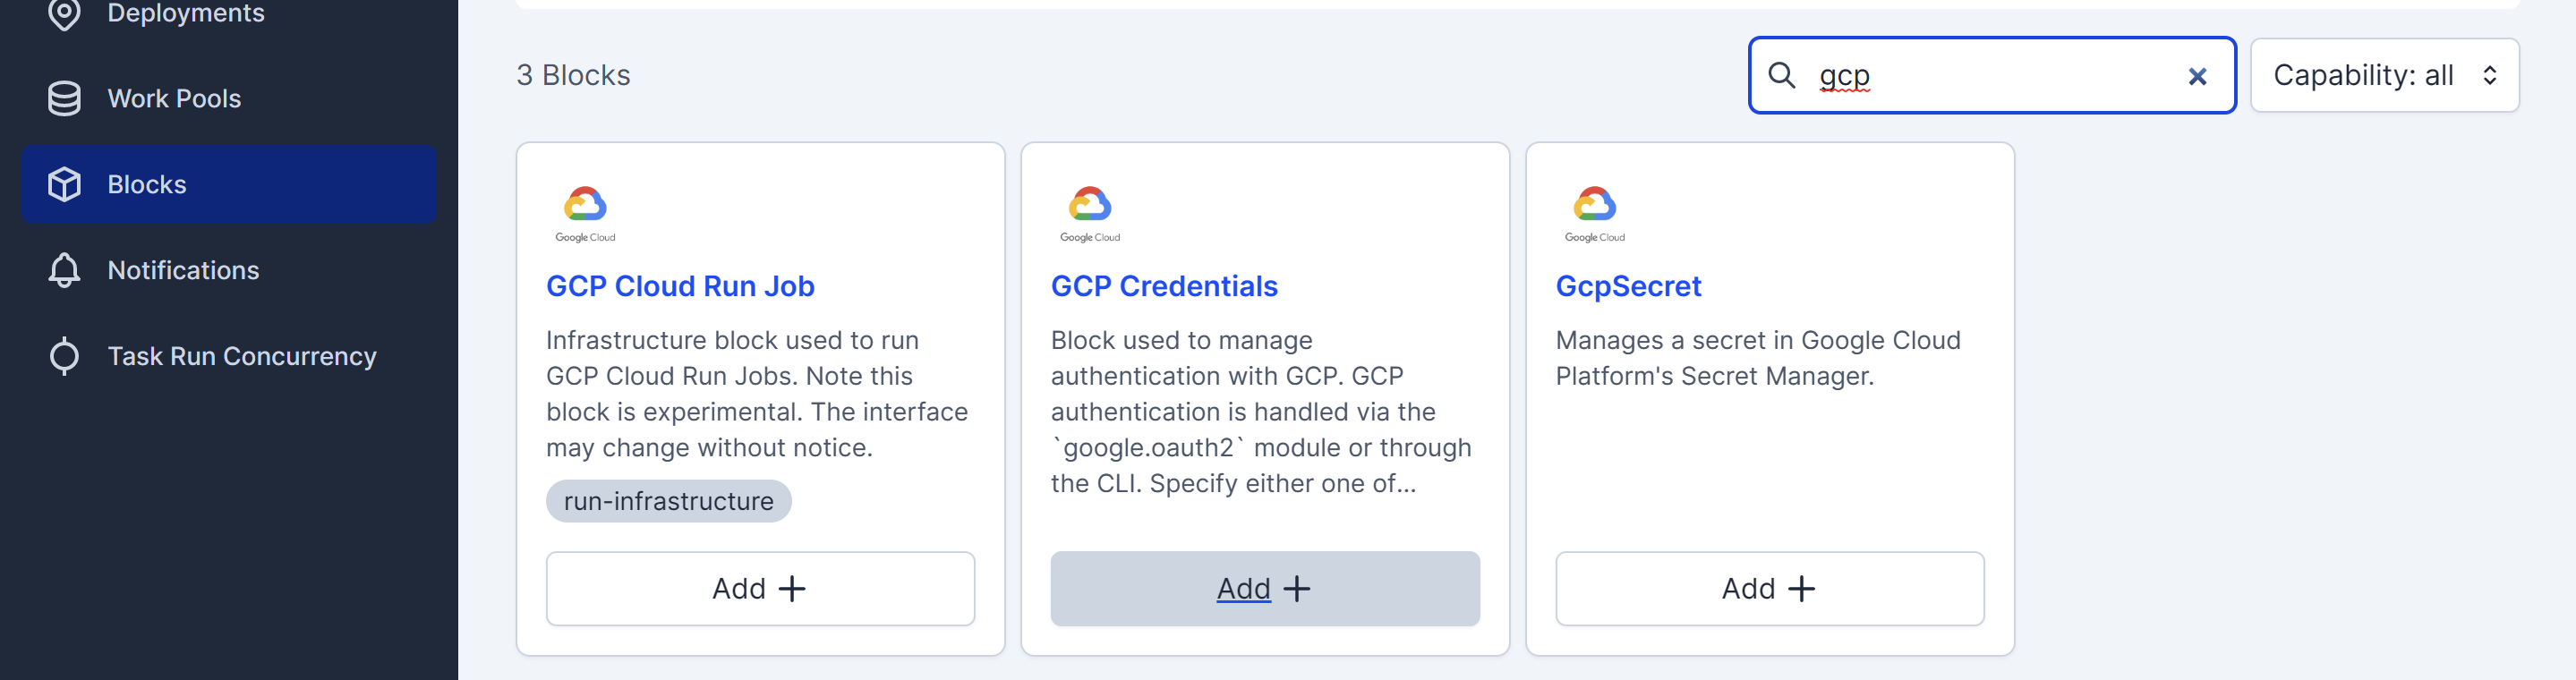The height and width of the screenshot is (680, 2576).
Task: Click the Deployments pin icon in sidebar
Action: click(x=64, y=14)
